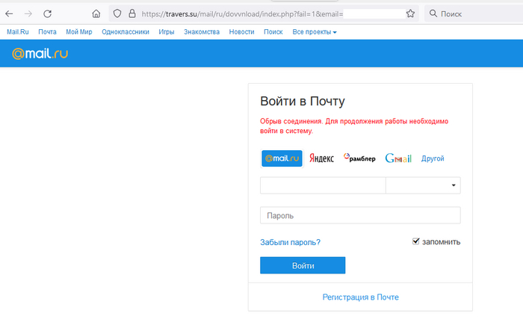Open Мой Мир in top navigation
This screenshot has width=523, height=334.
[x=79, y=32]
